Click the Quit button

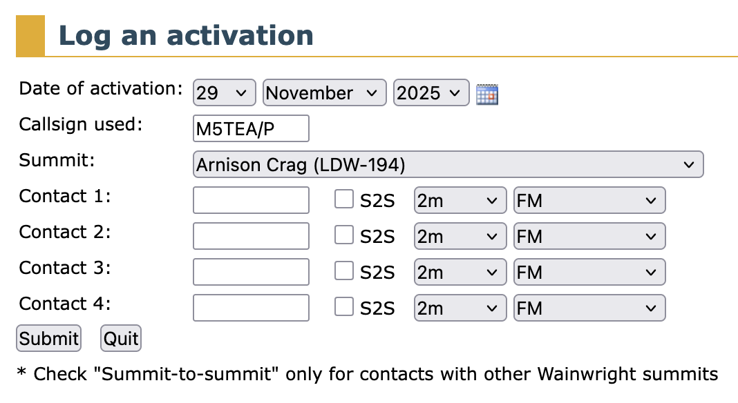click(121, 339)
